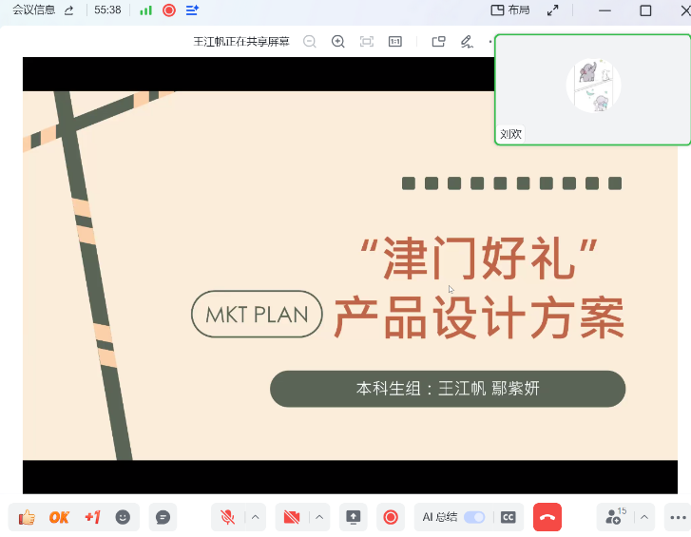Expand the camera options arrow
Viewport: 691px width, 537px height.
[x=319, y=517]
